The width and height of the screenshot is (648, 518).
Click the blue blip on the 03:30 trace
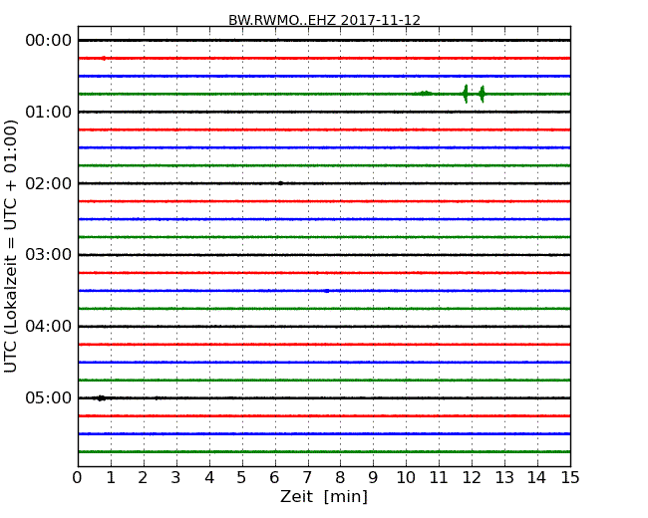pos(327,291)
